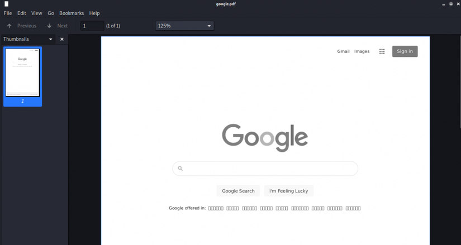The image size is (461, 245).
Task: Click the application icon in title bar
Action: [7, 4]
